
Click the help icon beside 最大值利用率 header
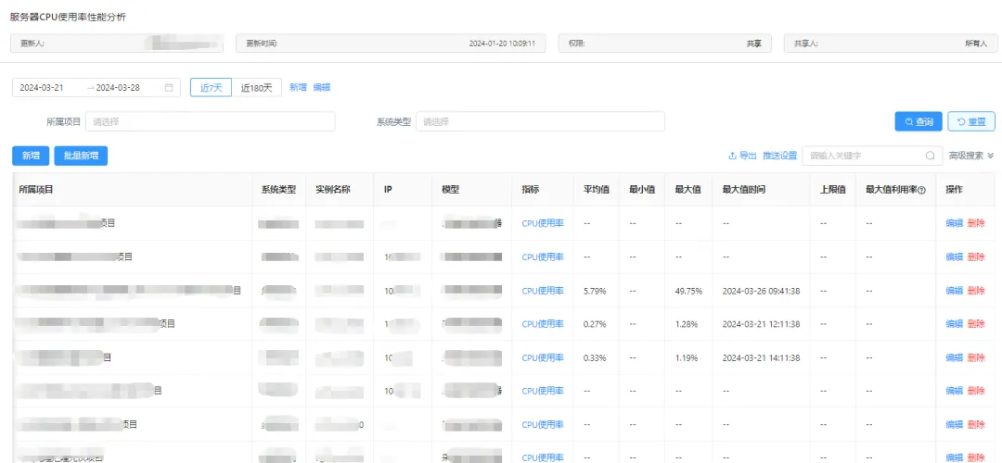coord(922,190)
